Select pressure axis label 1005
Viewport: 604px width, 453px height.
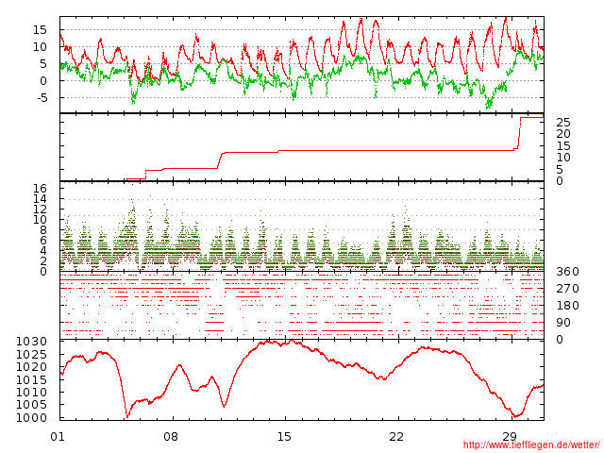(x=31, y=405)
